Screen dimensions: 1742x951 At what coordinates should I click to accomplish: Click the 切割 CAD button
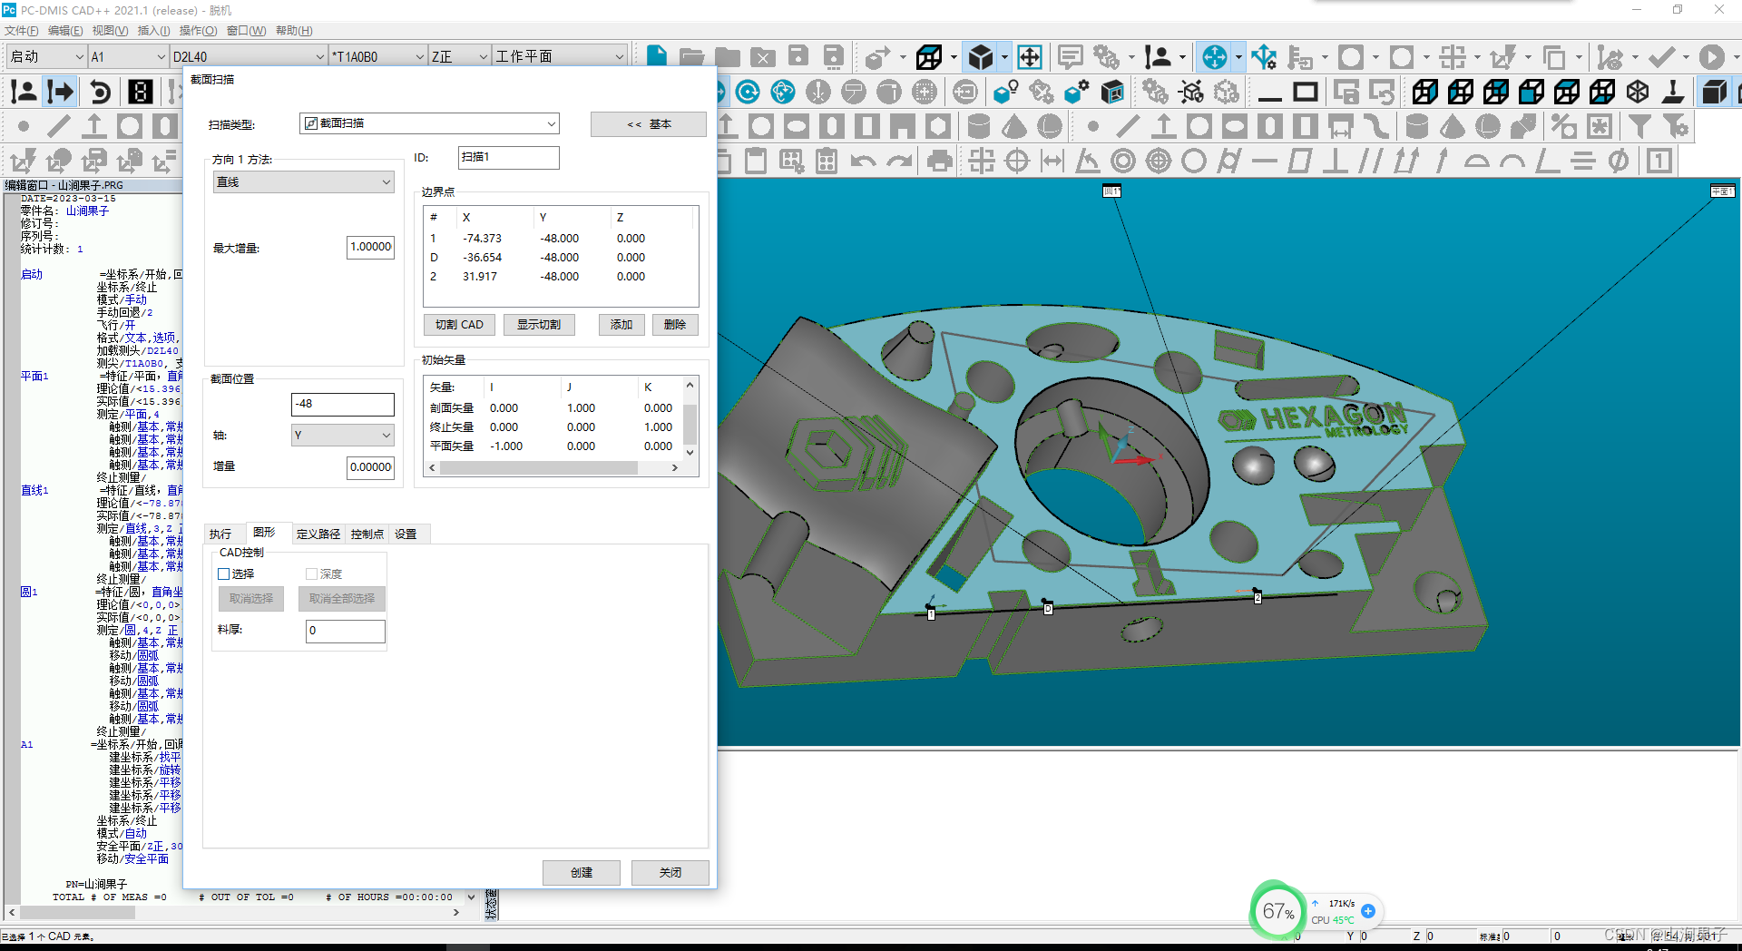[459, 325]
